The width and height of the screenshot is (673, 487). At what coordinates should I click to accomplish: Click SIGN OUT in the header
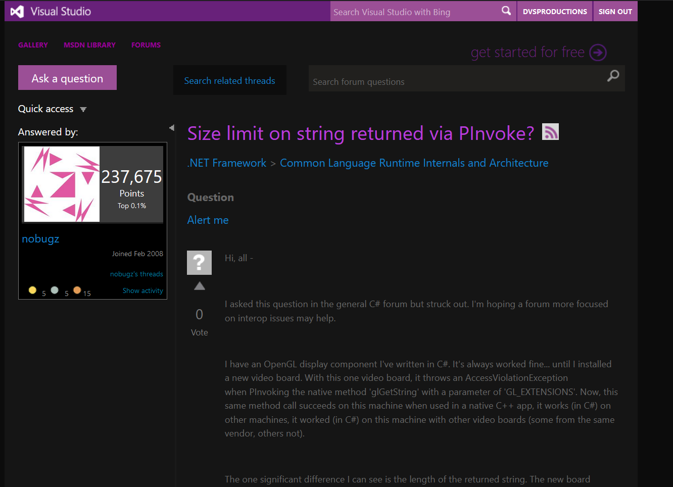615,11
